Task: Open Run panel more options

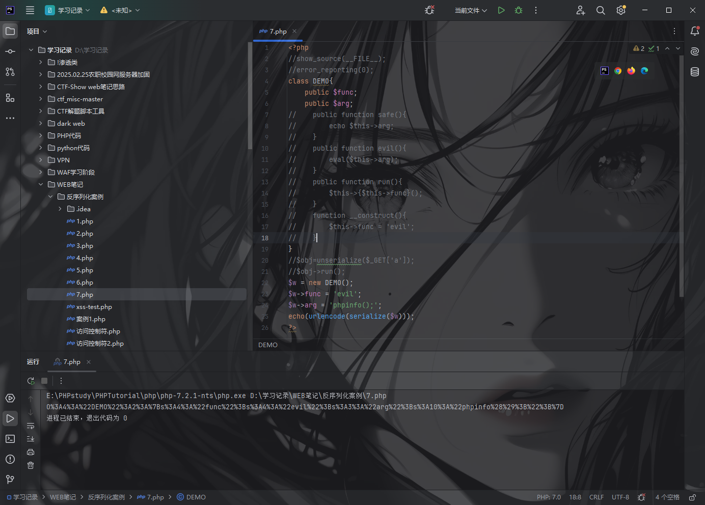Action: pos(61,381)
